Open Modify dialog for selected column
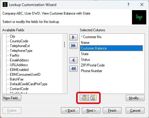149x118 pixels. tap(135, 98)
